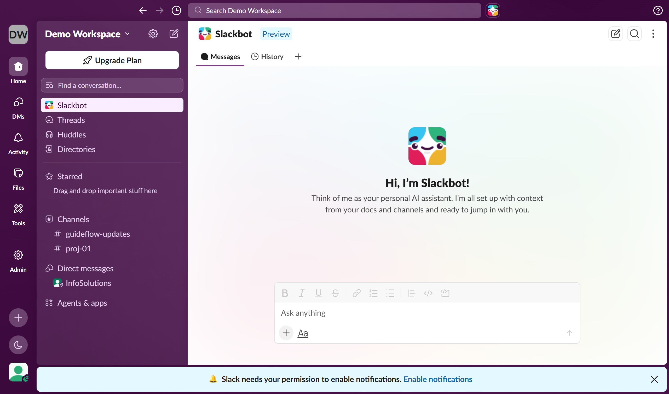Toggle italic formatting

click(x=302, y=293)
